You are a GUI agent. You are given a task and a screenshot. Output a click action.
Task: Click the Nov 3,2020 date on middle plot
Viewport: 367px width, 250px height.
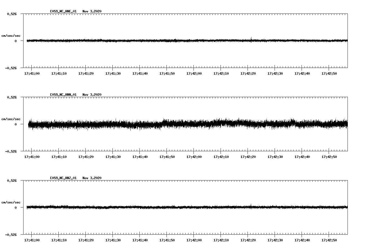click(x=92, y=94)
